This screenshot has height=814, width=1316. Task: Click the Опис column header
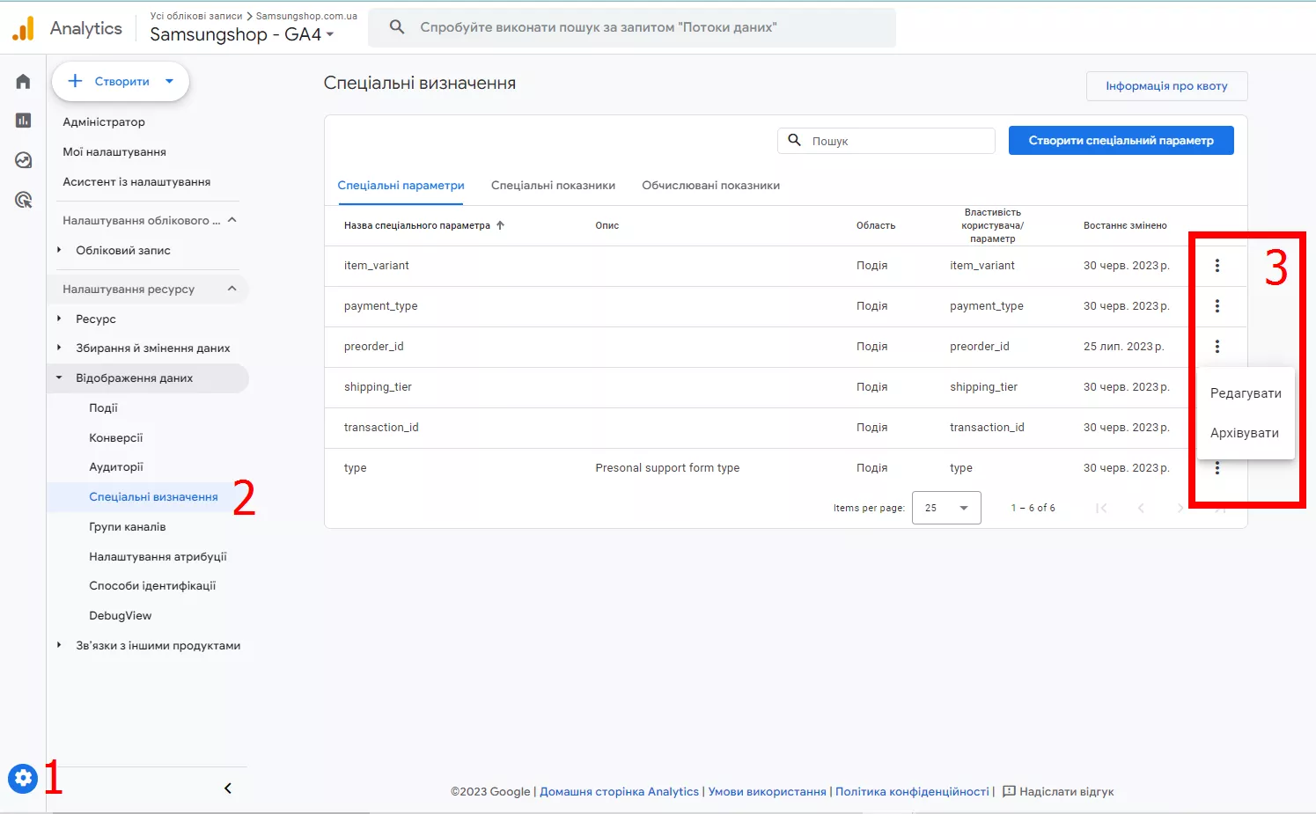(607, 226)
